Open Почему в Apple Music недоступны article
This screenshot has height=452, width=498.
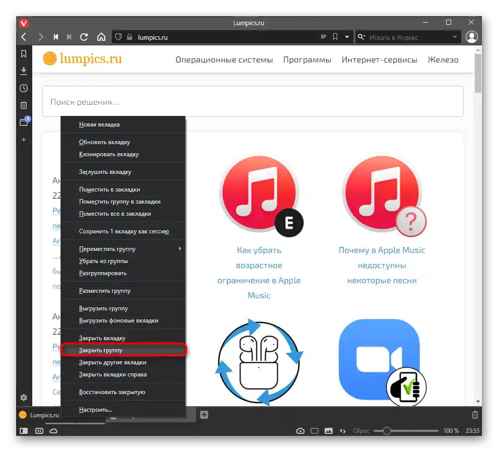click(382, 265)
